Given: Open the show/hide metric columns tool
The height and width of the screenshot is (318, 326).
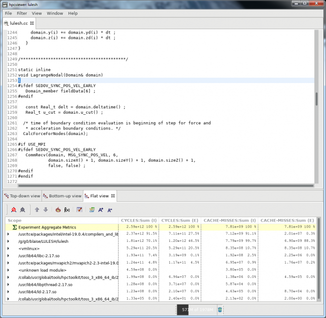Looking at the screenshot, I should tap(80, 210).
